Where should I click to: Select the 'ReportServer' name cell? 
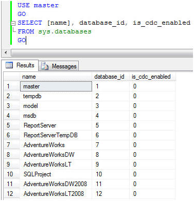point(56,125)
